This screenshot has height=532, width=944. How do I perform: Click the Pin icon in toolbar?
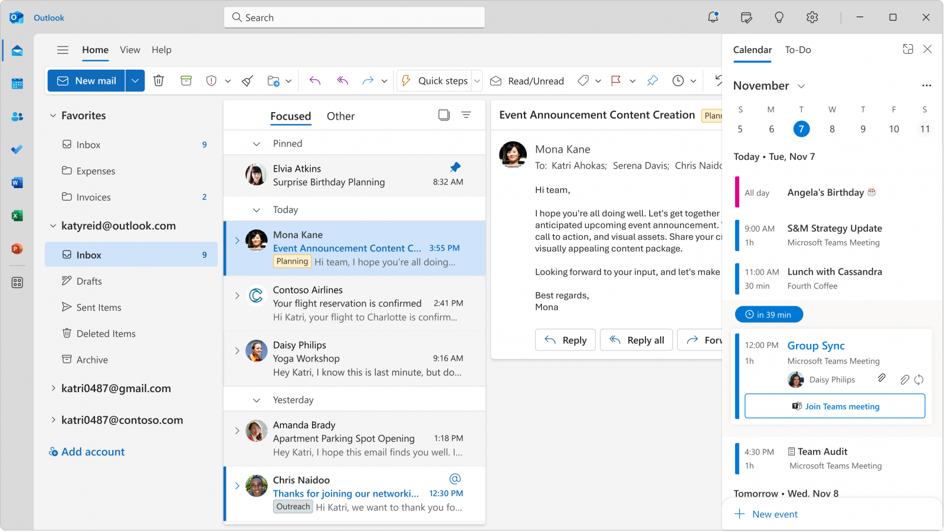click(x=653, y=81)
